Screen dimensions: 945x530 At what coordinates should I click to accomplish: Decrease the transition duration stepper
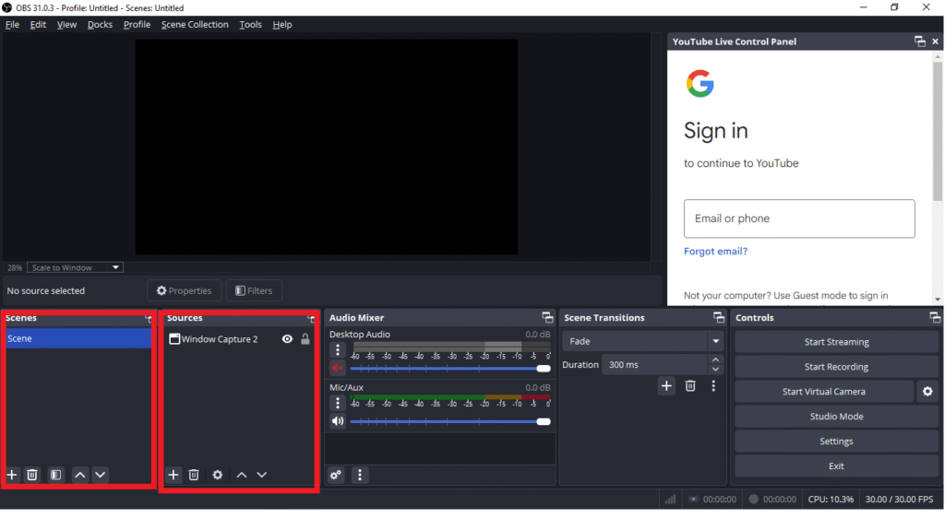(x=715, y=370)
